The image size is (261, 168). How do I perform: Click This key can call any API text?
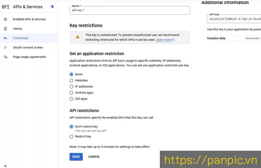(91, 131)
